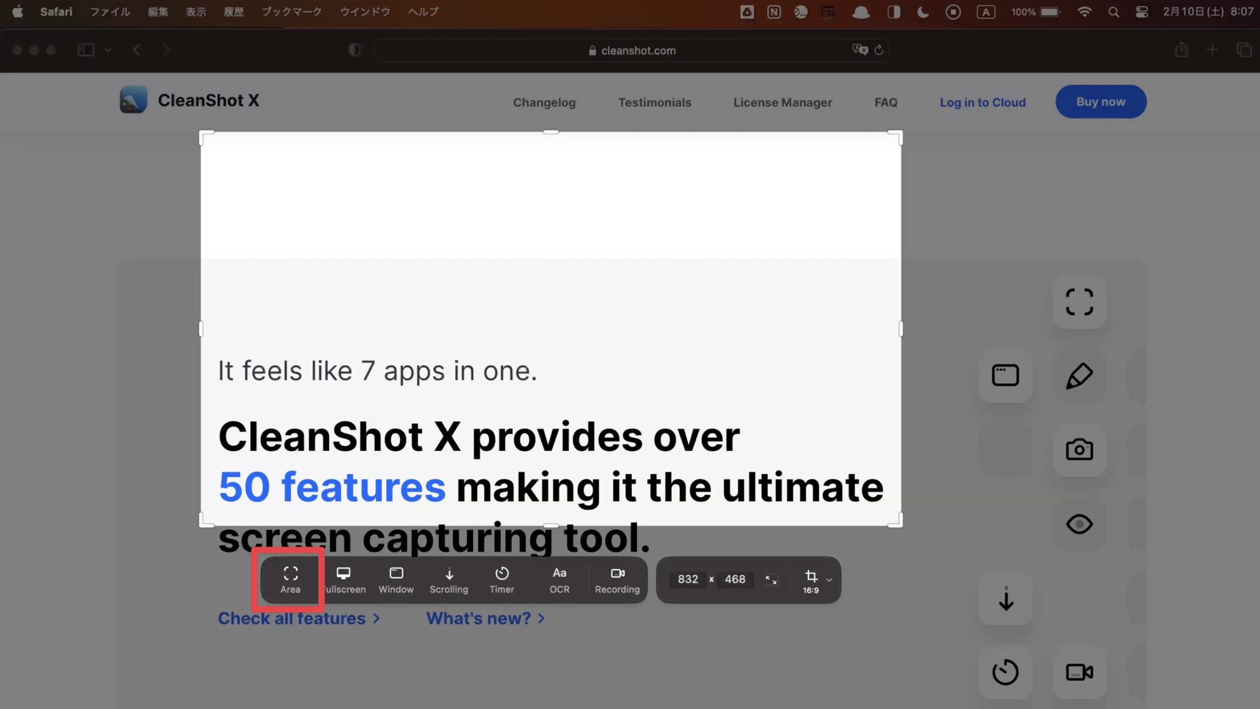Click the Buy now button
1260x709 pixels.
[1101, 101]
